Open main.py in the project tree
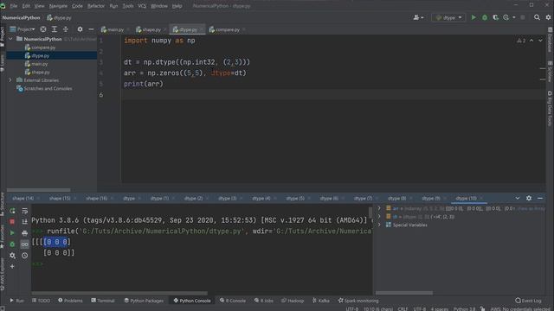This screenshot has height=311, width=554. click(x=39, y=64)
